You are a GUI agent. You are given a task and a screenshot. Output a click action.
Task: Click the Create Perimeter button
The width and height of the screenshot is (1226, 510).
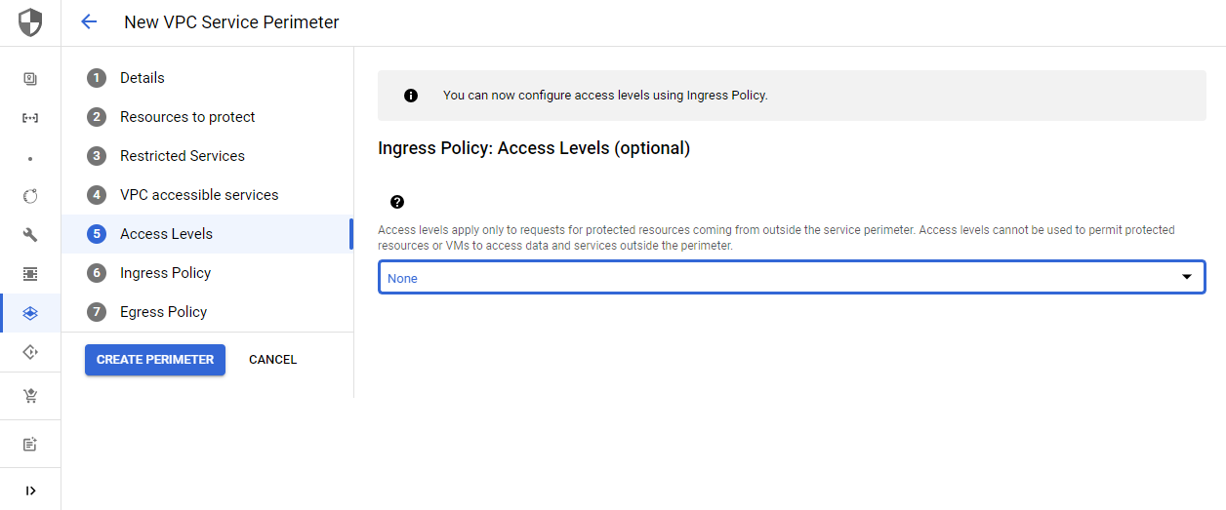[155, 360]
